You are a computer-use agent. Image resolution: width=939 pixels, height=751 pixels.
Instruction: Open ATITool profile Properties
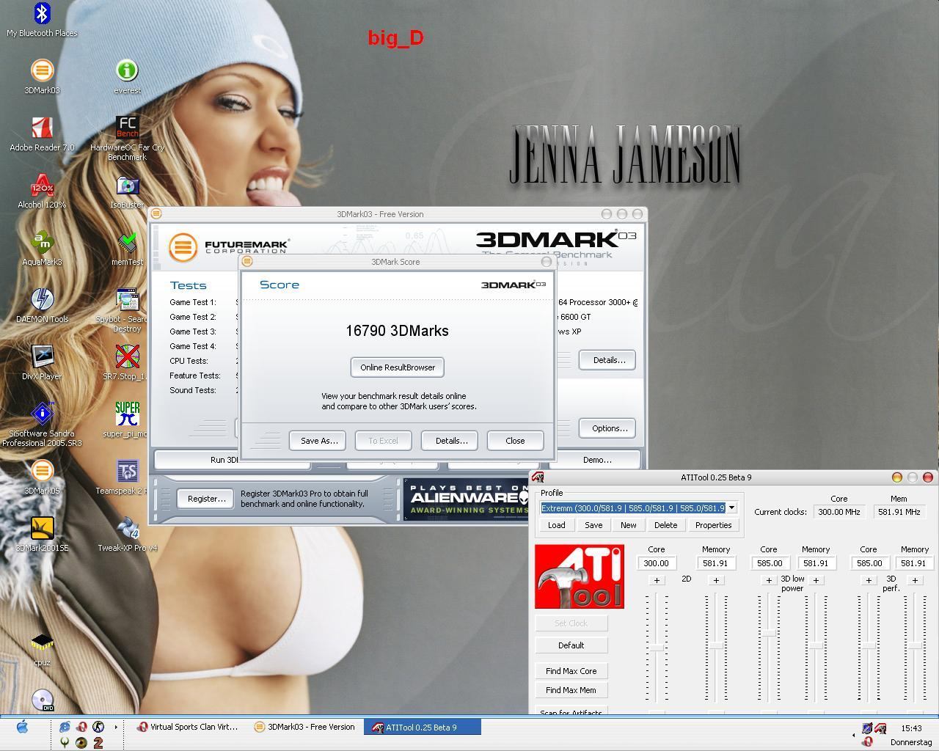click(x=713, y=525)
